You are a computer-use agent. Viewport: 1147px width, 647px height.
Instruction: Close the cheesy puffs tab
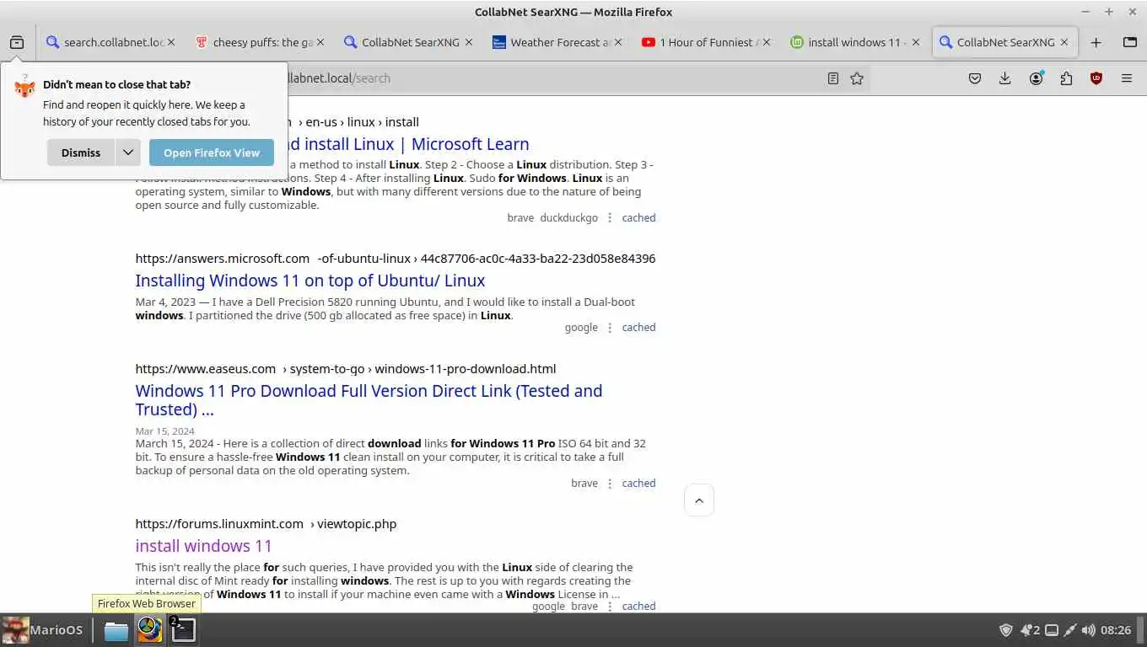(320, 42)
